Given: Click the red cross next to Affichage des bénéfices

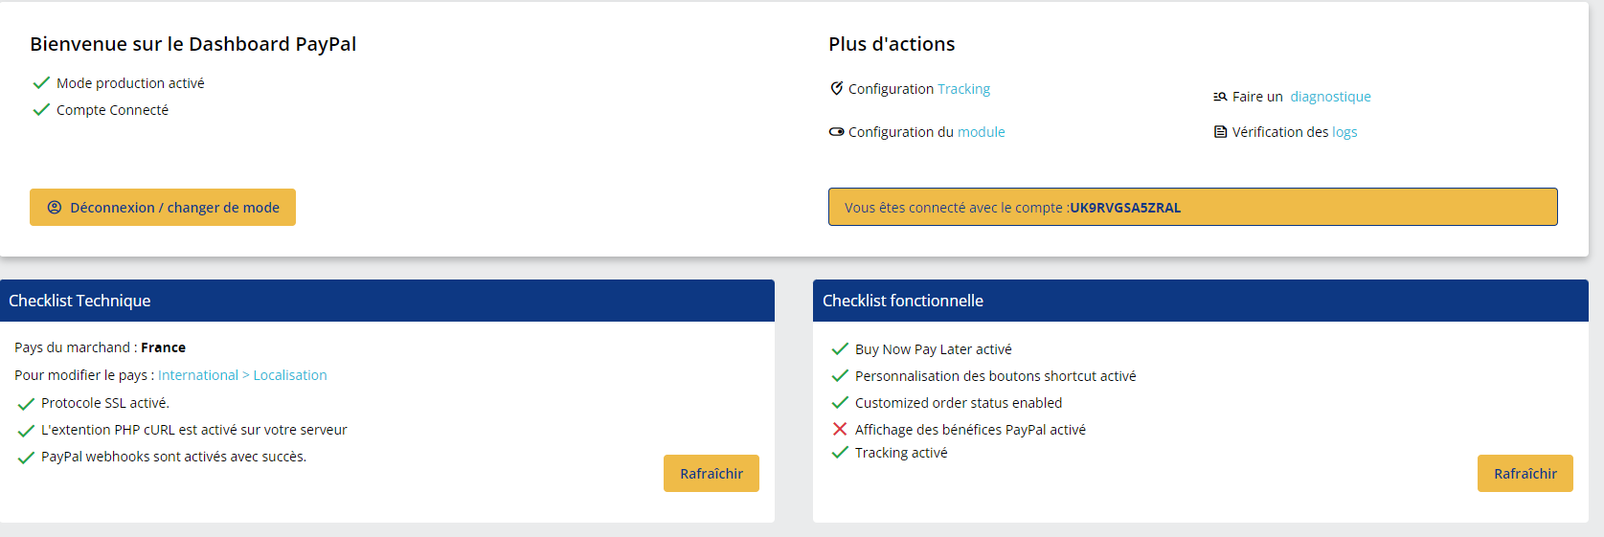Looking at the screenshot, I should [840, 429].
